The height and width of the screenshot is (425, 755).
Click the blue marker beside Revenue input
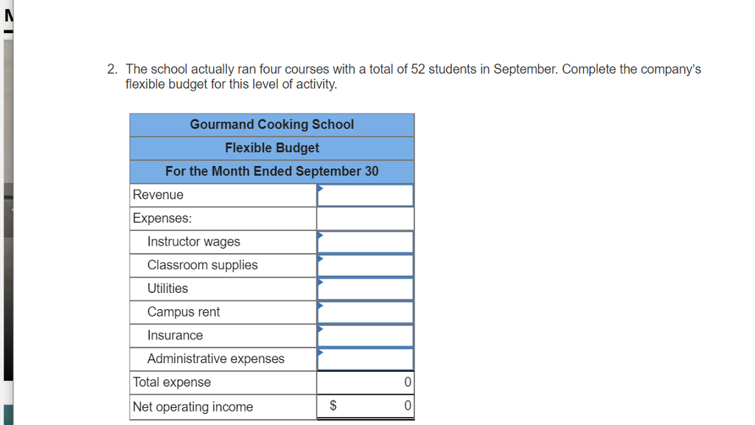(319, 190)
